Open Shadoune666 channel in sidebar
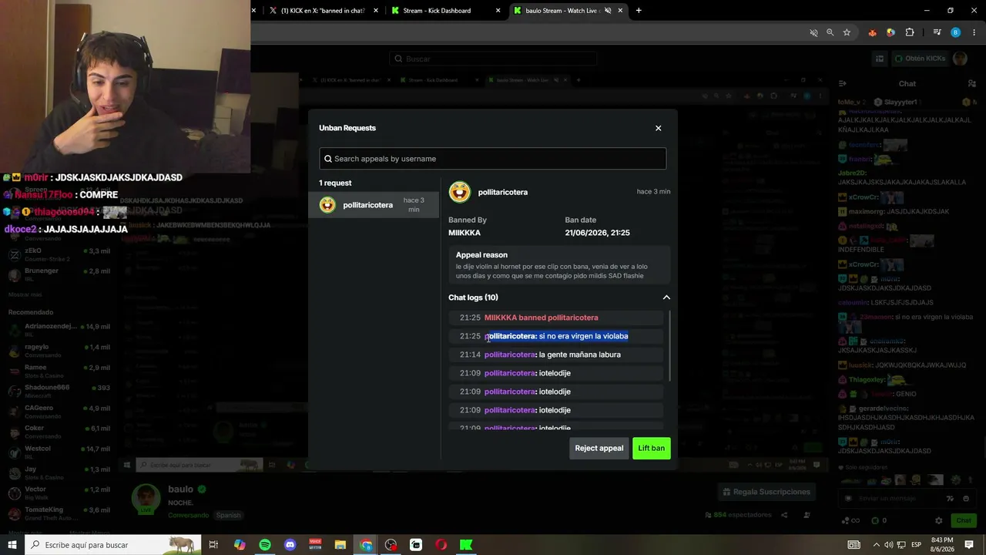 point(59,391)
